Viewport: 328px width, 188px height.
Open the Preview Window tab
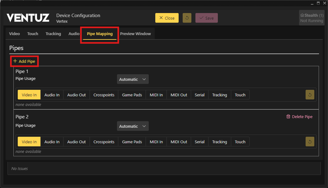(135, 34)
